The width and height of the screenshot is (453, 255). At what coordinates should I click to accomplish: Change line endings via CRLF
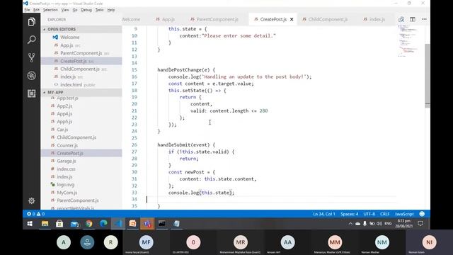(385, 214)
